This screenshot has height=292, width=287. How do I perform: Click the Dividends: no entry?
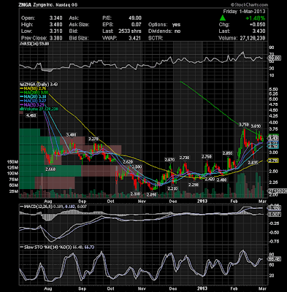(164, 31)
